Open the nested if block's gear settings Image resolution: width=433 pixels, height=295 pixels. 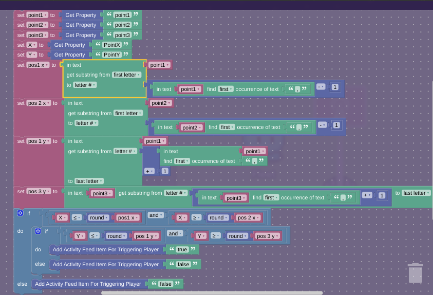click(37, 231)
